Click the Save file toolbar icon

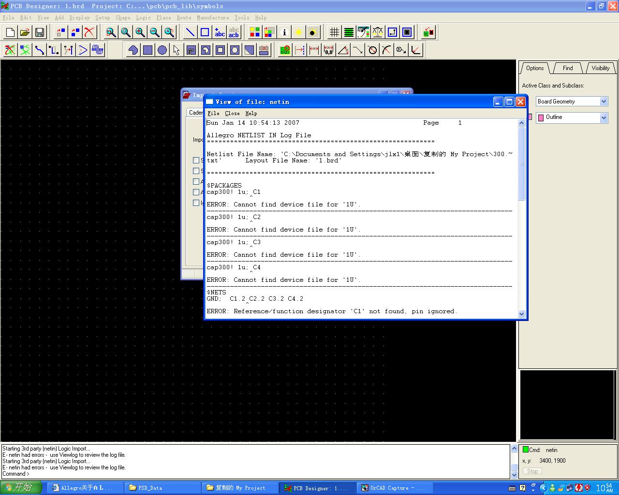[x=40, y=32]
